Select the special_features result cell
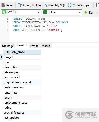The image size is (99, 122). (22, 113)
